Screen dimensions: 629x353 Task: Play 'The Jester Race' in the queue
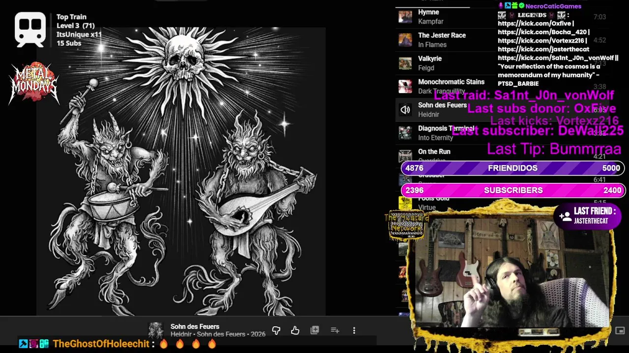point(442,35)
